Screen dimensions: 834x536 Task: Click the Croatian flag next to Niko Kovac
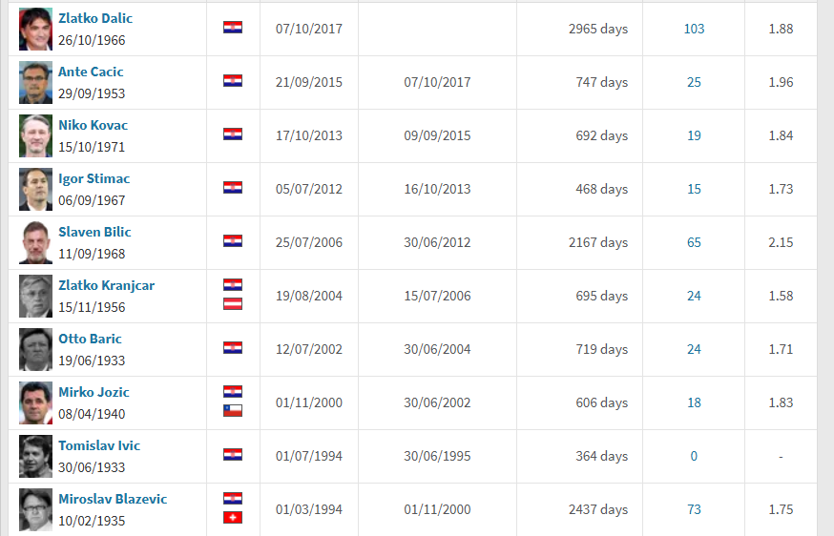coord(233,134)
